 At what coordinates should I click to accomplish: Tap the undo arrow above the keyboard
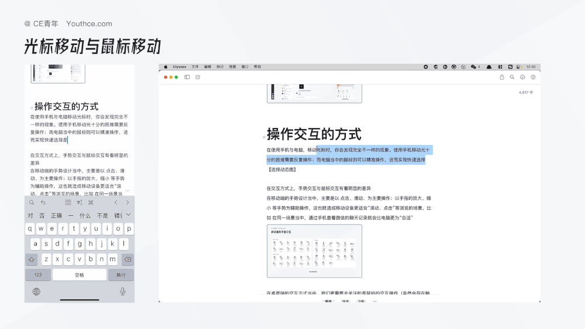[43, 202]
